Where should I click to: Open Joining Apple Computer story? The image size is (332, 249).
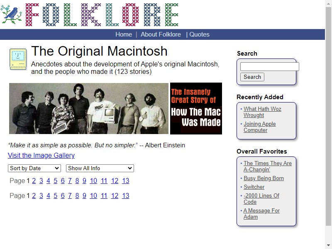coord(260,127)
